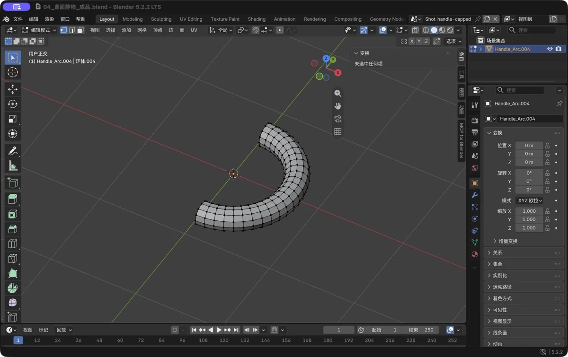Hide Handle_Arc.004 with the eye icon
568x357 pixels.
click(550, 49)
